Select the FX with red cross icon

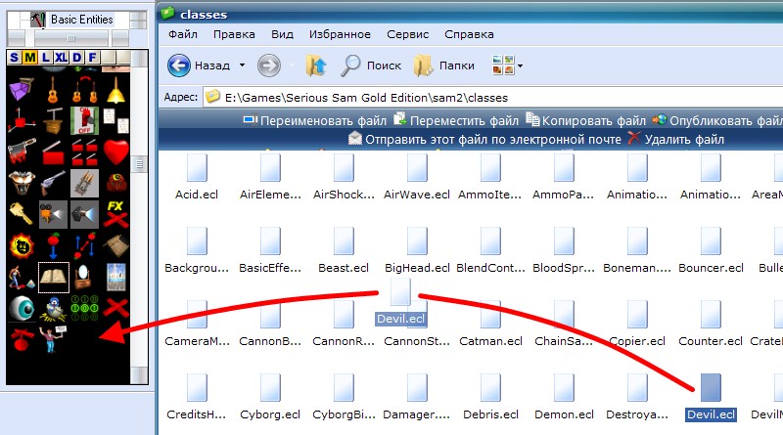(115, 214)
